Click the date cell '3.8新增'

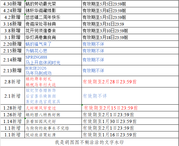click(x=13, y=31)
